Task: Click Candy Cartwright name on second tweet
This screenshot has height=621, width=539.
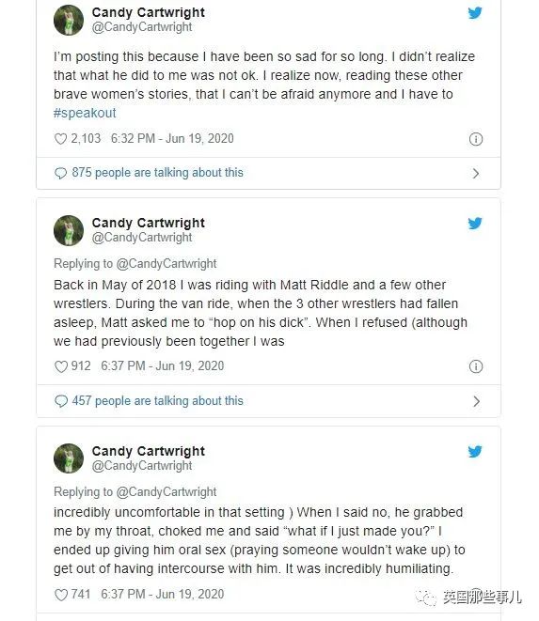Action: 149,223
